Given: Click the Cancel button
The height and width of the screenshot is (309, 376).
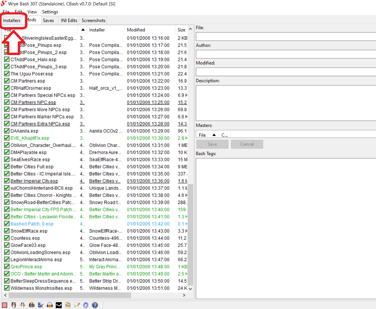Looking at the screenshot, I should coord(247,144).
